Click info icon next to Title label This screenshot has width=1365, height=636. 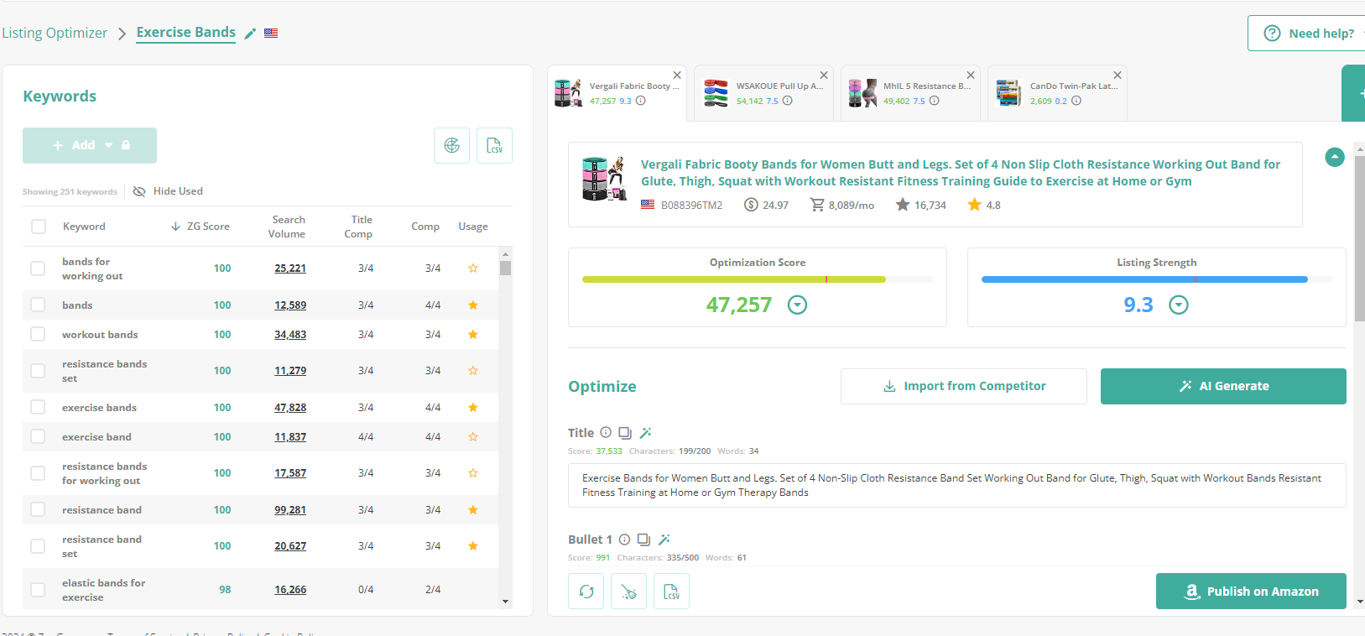(606, 433)
